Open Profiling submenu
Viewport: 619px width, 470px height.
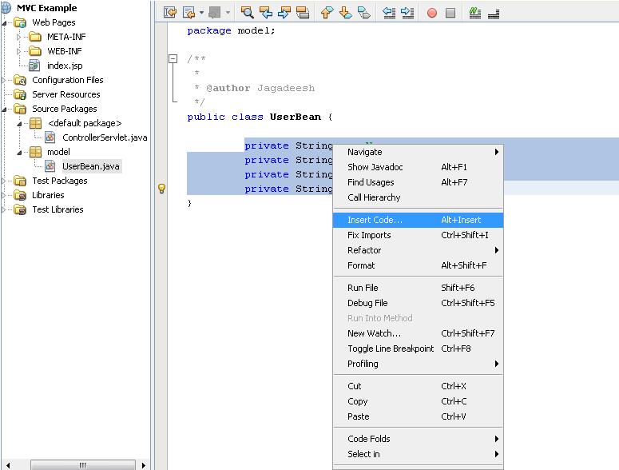pos(418,364)
